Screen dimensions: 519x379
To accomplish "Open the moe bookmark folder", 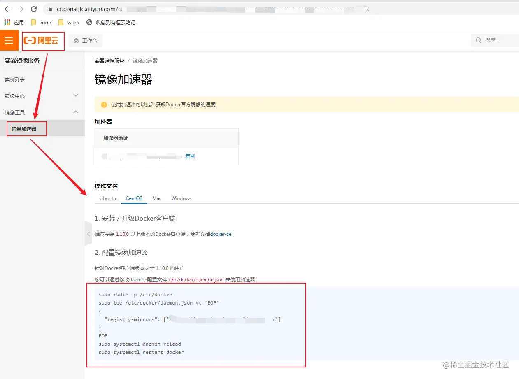I will [41, 22].
